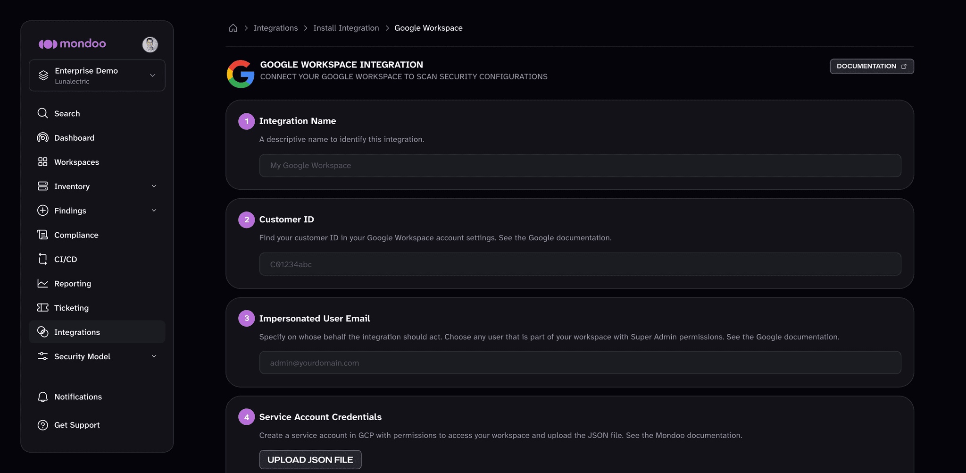Go to home via breadcrumb house icon
966x473 pixels.
tap(233, 28)
